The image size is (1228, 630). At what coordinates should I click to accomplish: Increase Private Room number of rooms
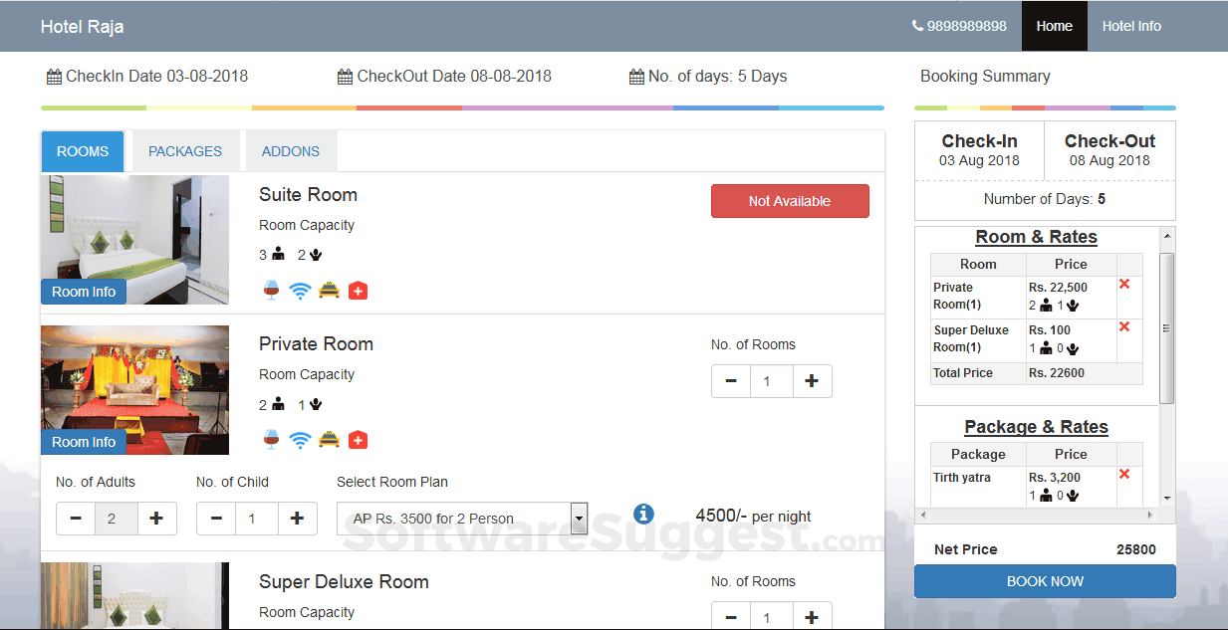coord(812,381)
